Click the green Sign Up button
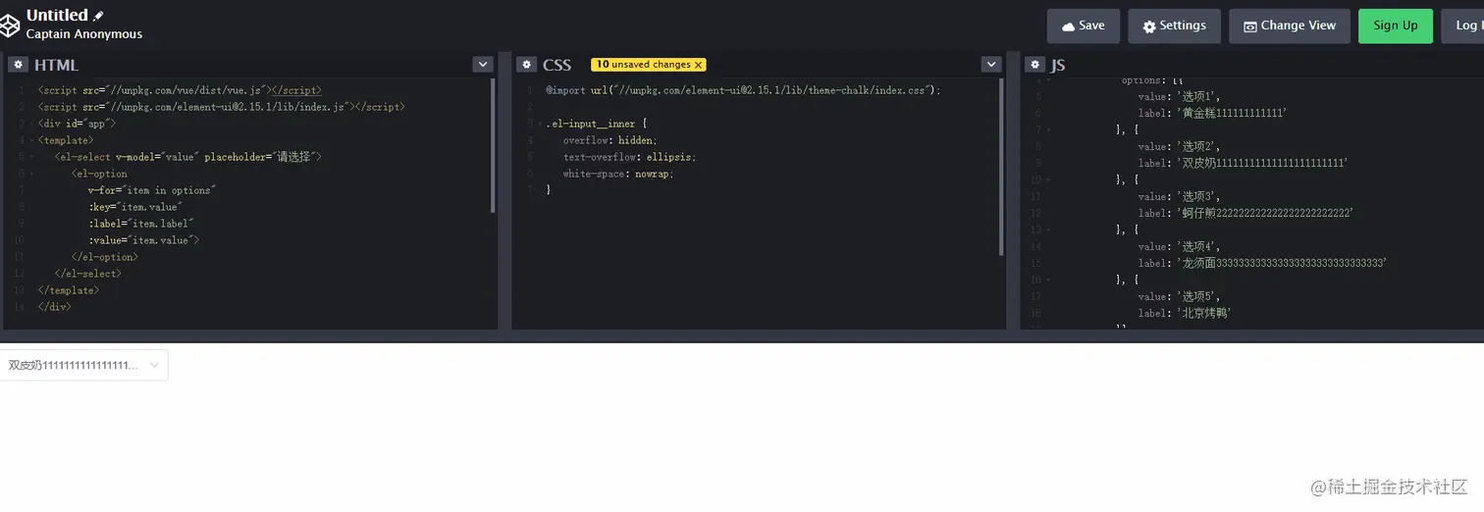The height and width of the screenshot is (512, 1484). tap(1396, 26)
